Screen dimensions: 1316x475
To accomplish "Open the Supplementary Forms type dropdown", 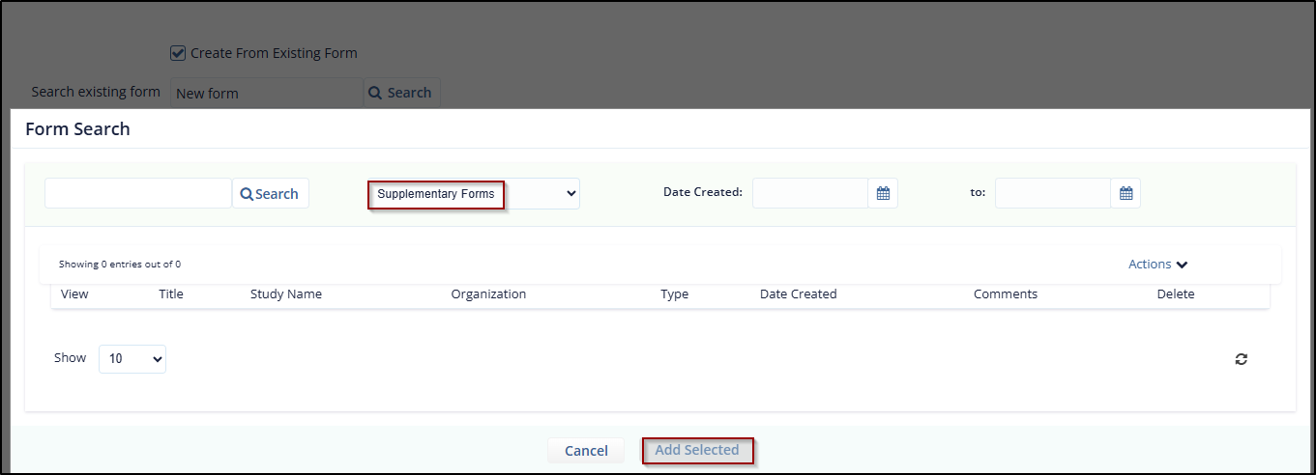I will (474, 194).
